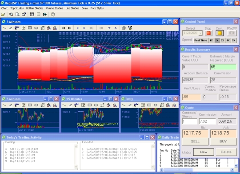
Task: Open the Top Studies menu
Action: tap(17, 8)
